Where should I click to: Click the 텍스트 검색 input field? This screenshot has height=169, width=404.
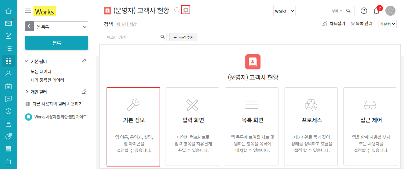(132, 37)
